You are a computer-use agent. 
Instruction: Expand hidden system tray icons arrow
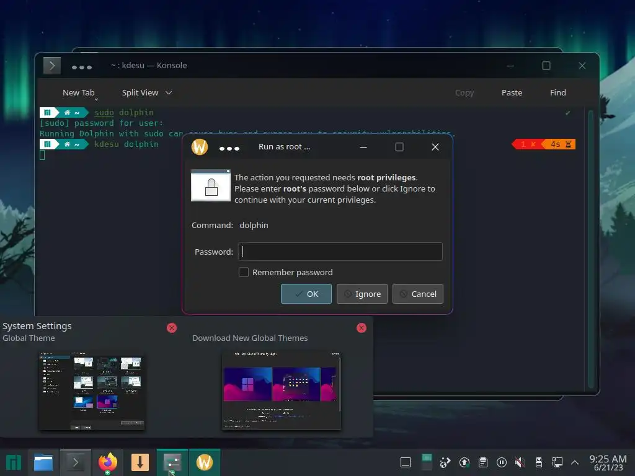(x=575, y=462)
